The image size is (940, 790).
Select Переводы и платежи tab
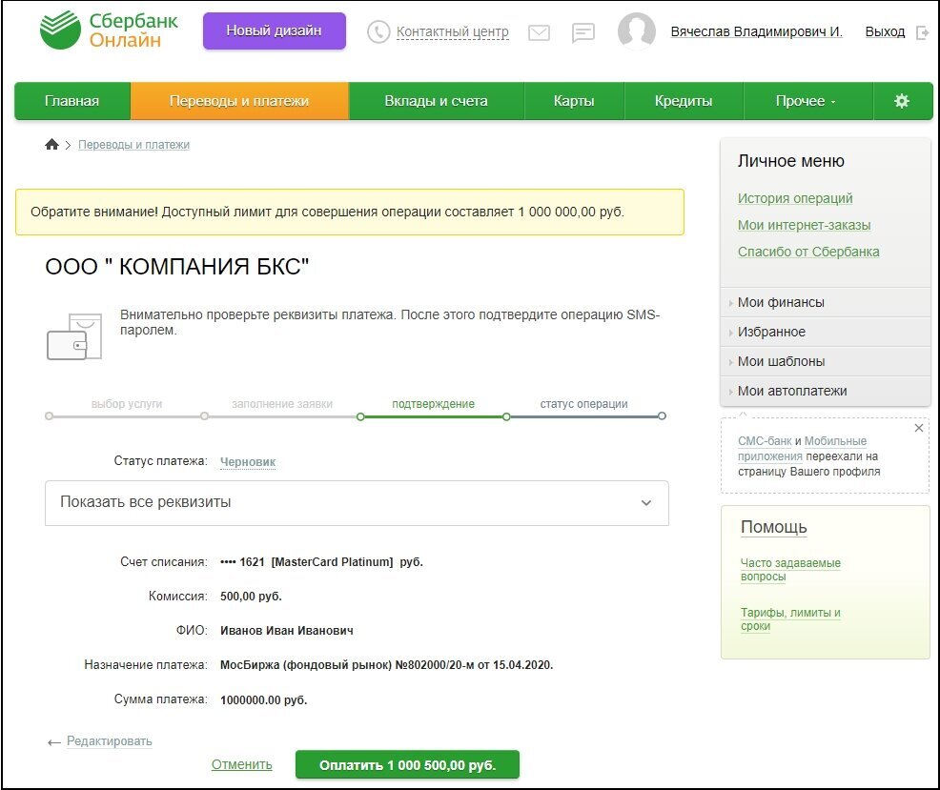coord(239,101)
